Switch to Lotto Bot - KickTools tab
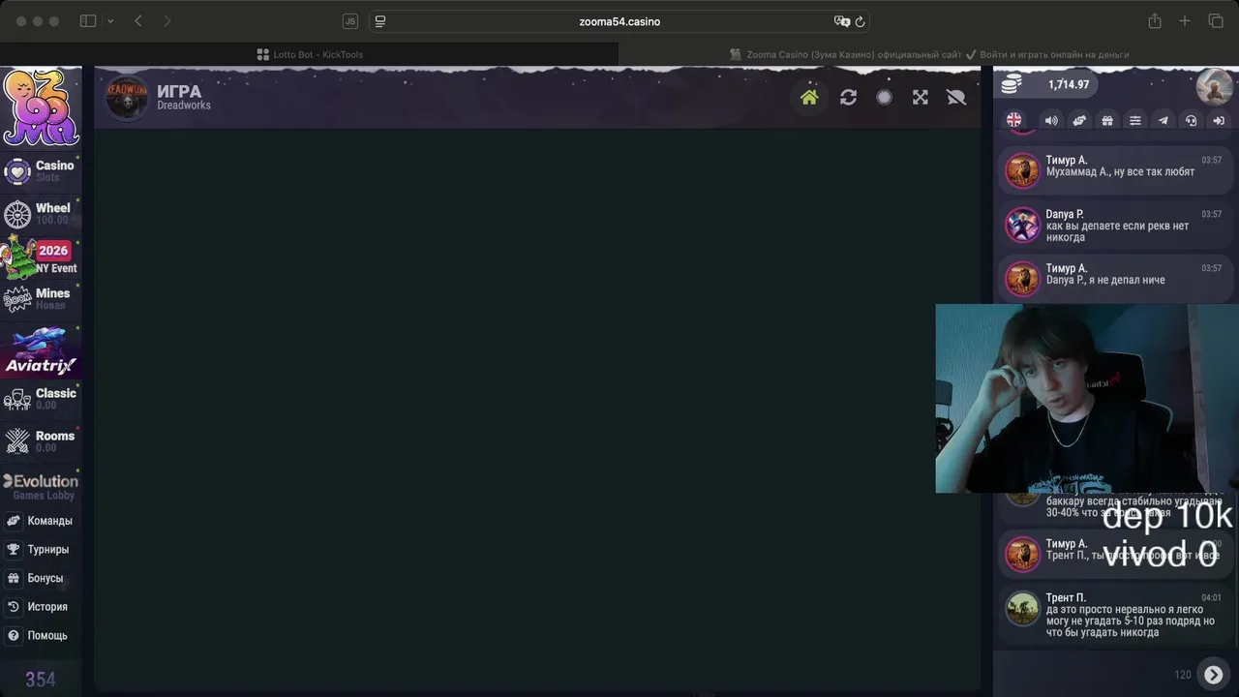Viewport: 1239px width, 697px height. (310, 54)
